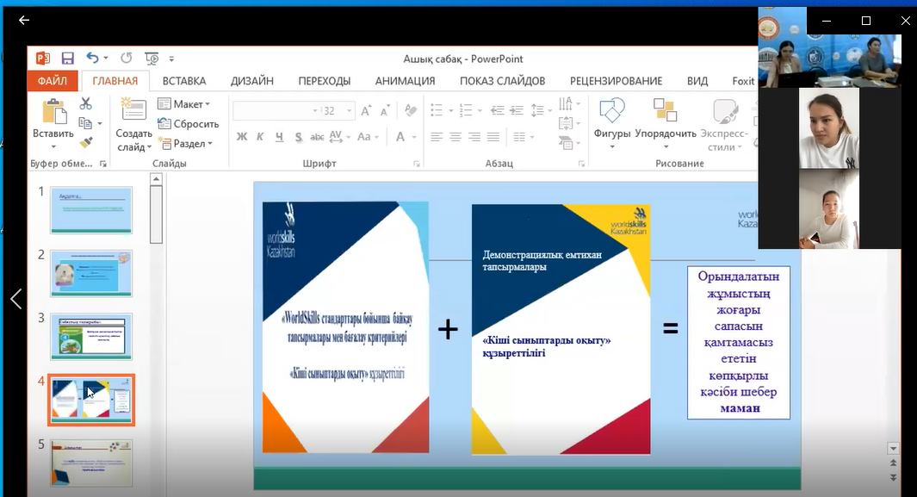
Task: Open the Макет layout dropdown
Action: coord(184,104)
